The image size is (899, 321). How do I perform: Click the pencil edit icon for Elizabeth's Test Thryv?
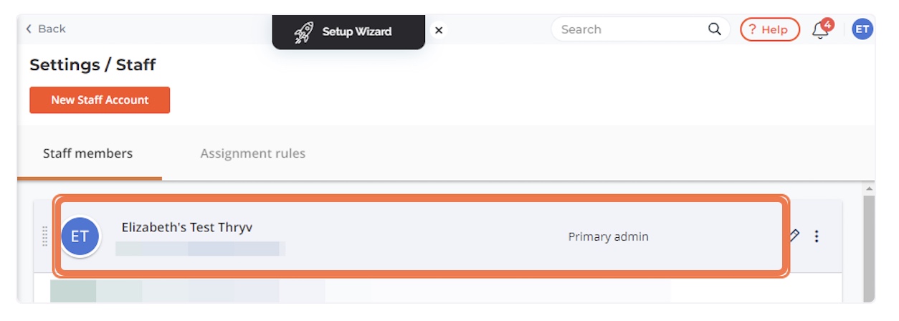point(794,236)
